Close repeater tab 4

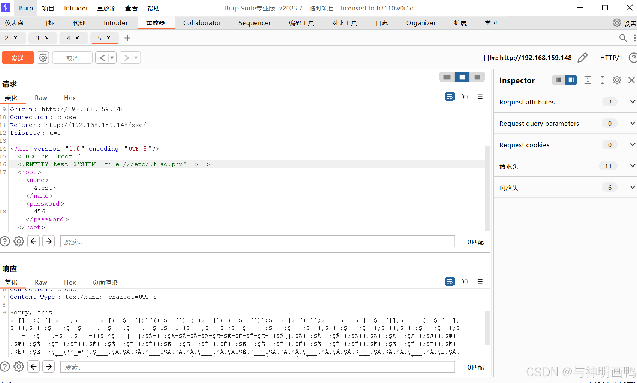(x=77, y=38)
